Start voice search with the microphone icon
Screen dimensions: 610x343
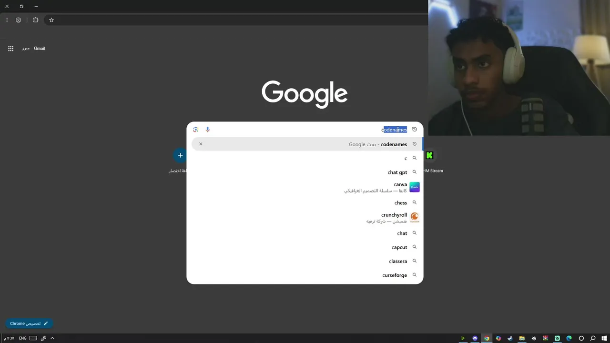click(x=208, y=130)
